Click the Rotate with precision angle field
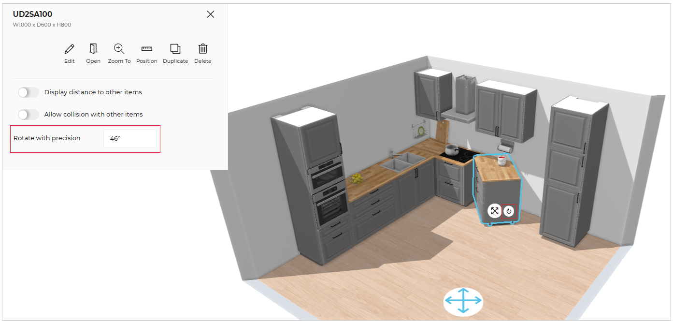The height and width of the screenshot is (323, 673). click(129, 138)
